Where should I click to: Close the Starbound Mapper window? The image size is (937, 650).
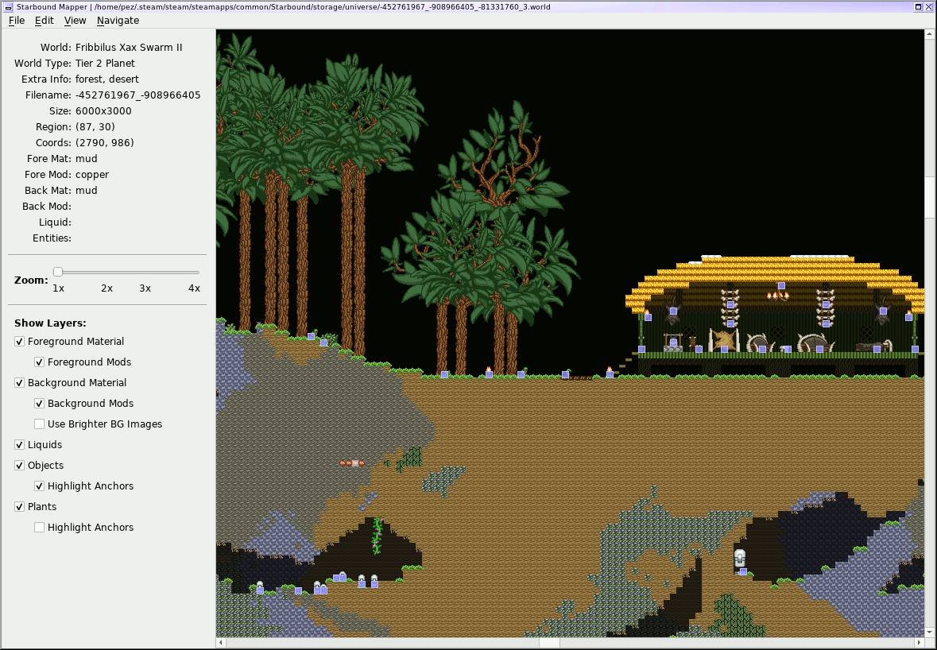click(928, 7)
